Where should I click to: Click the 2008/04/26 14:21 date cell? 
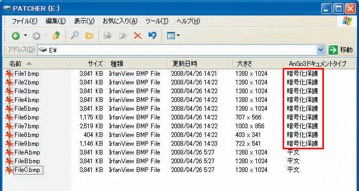(x=194, y=74)
